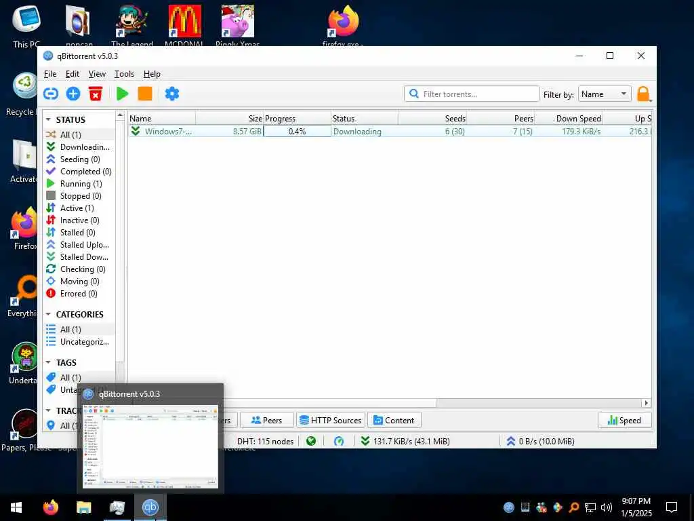Open File Explorer from the taskbar
Image resolution: width=694 pixels, height=521 pixels.
click(83, 507)
